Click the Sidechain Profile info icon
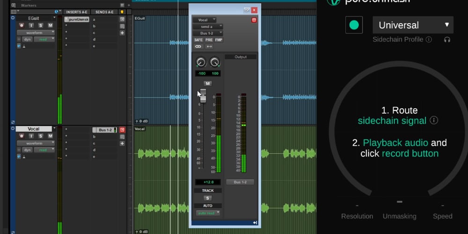 coord(429,39)
